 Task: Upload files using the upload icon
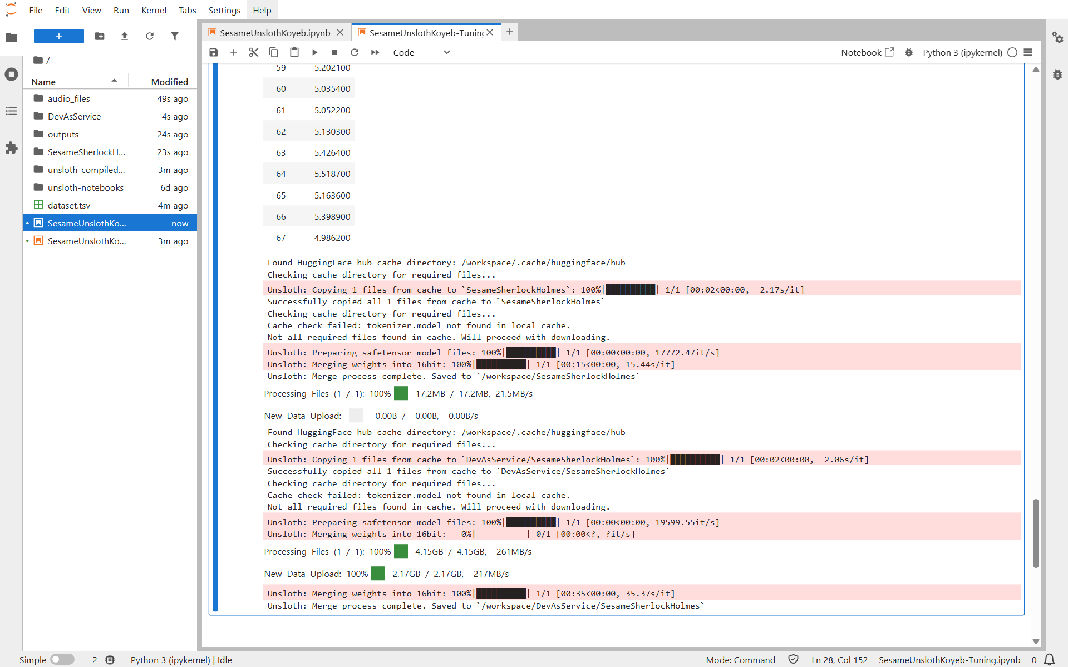(125, 36)
